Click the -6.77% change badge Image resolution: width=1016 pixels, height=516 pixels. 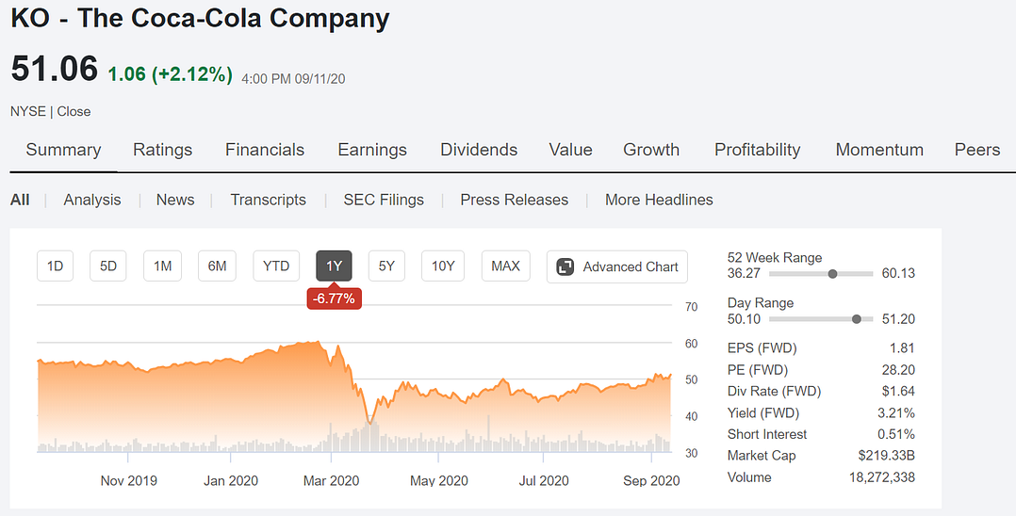pyautogui.click(x=334, y=298)
